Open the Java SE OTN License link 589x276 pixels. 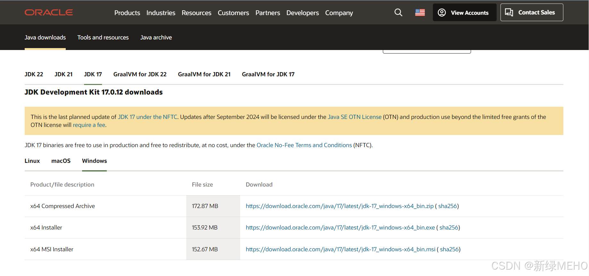354,117
